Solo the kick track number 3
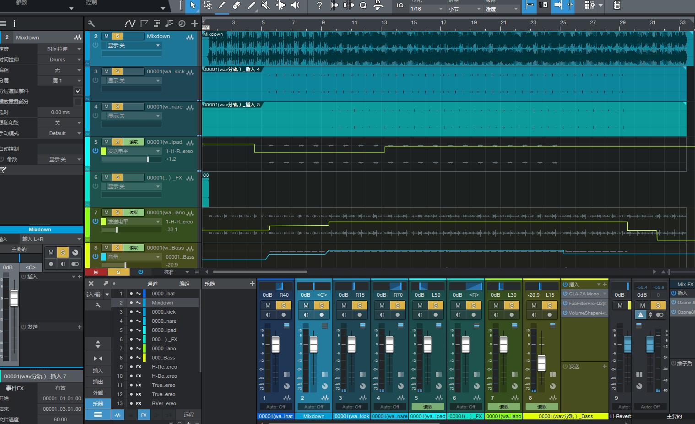 coord(118,71)
